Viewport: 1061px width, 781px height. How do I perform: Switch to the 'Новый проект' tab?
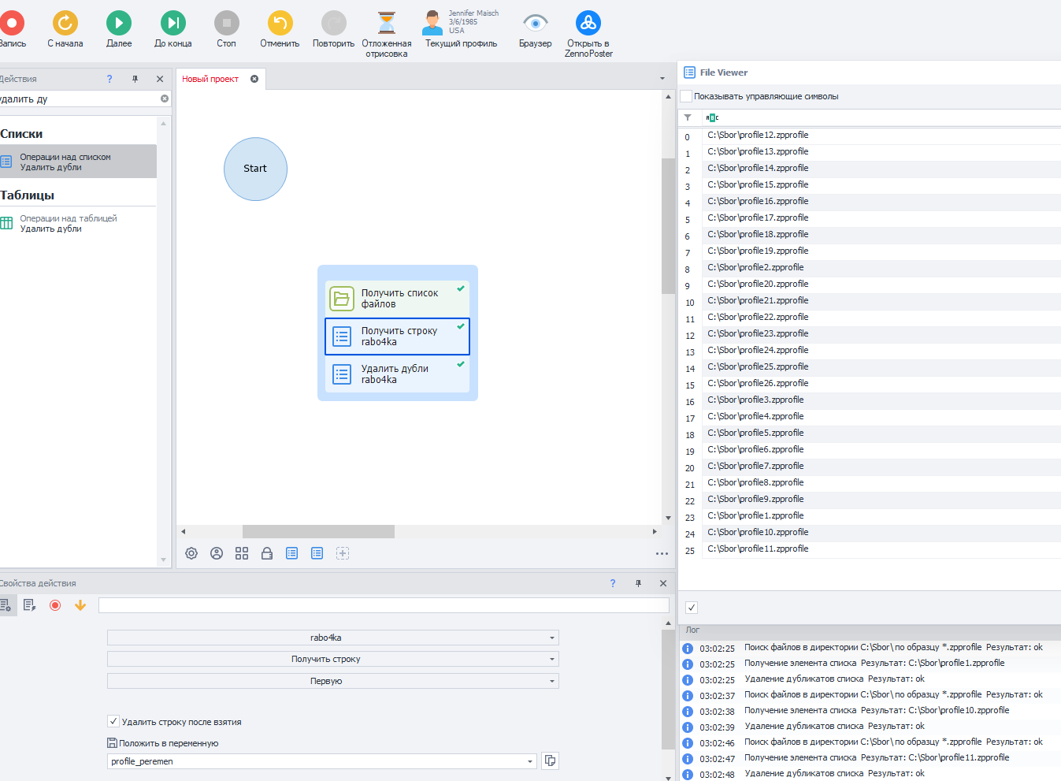[210, 79]
